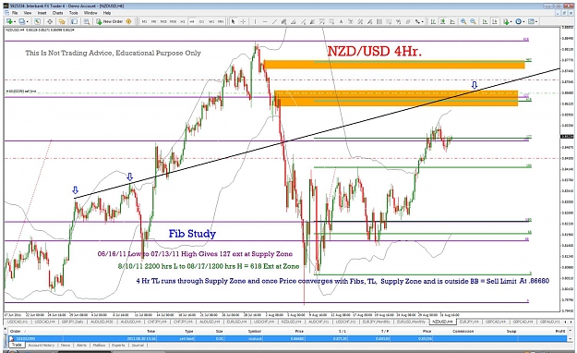Sort orders by the Profit column header
Screen dimensions: 577x353
point(559,331)
